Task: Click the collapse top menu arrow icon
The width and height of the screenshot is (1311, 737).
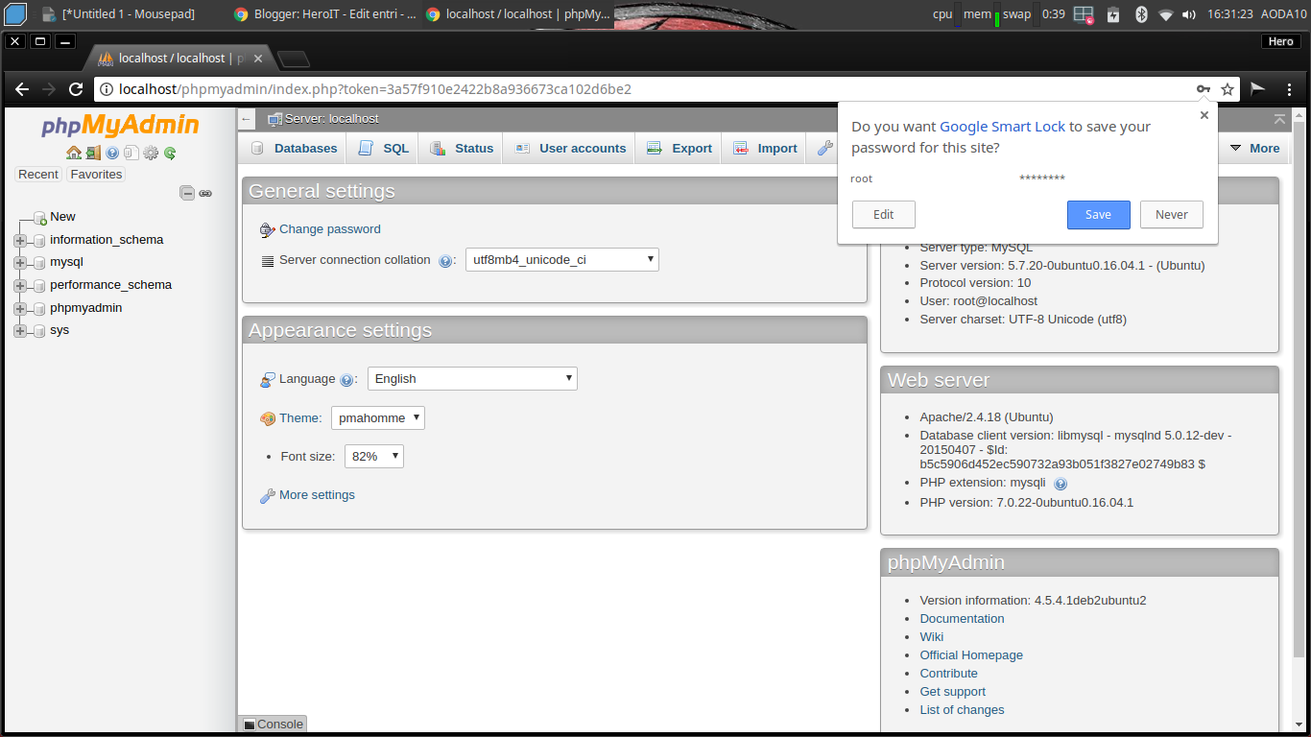Action: point(1279,119)
